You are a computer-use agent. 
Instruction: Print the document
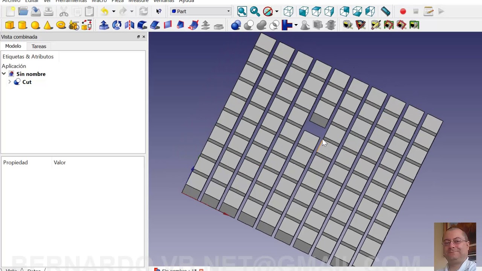click(49, 12)
